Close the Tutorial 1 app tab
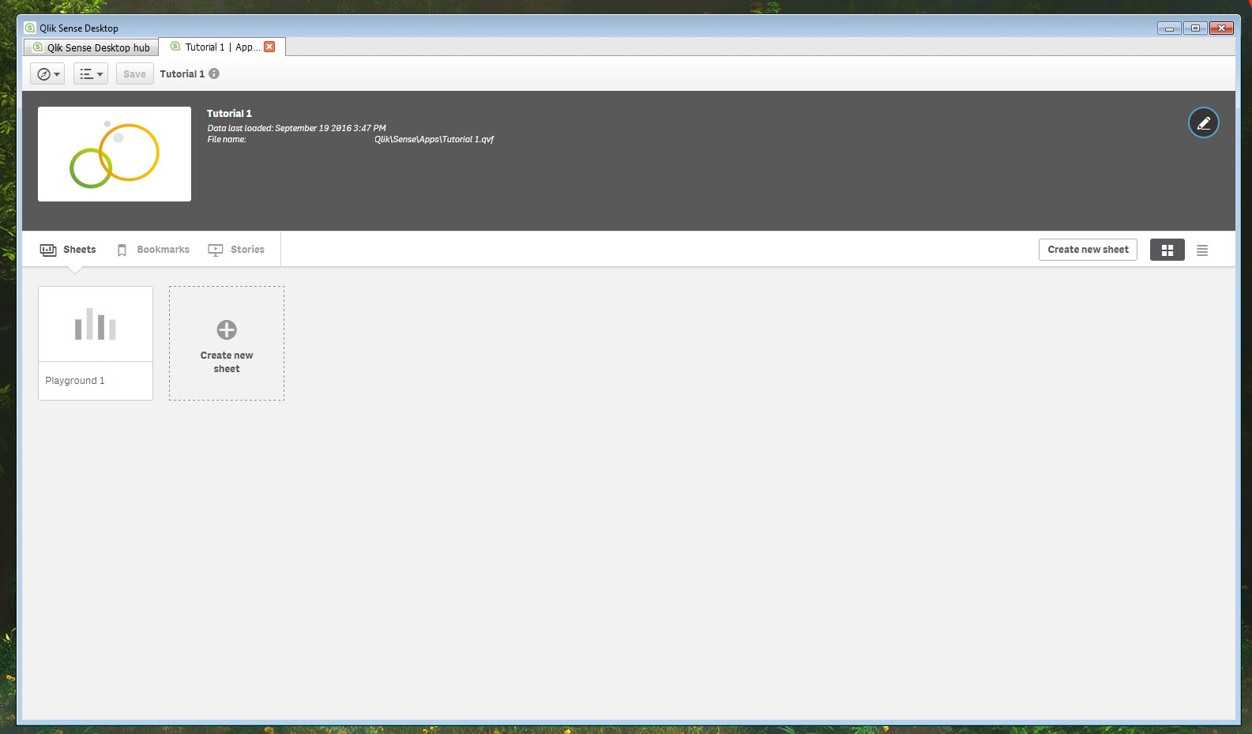 tap(269, 47)
